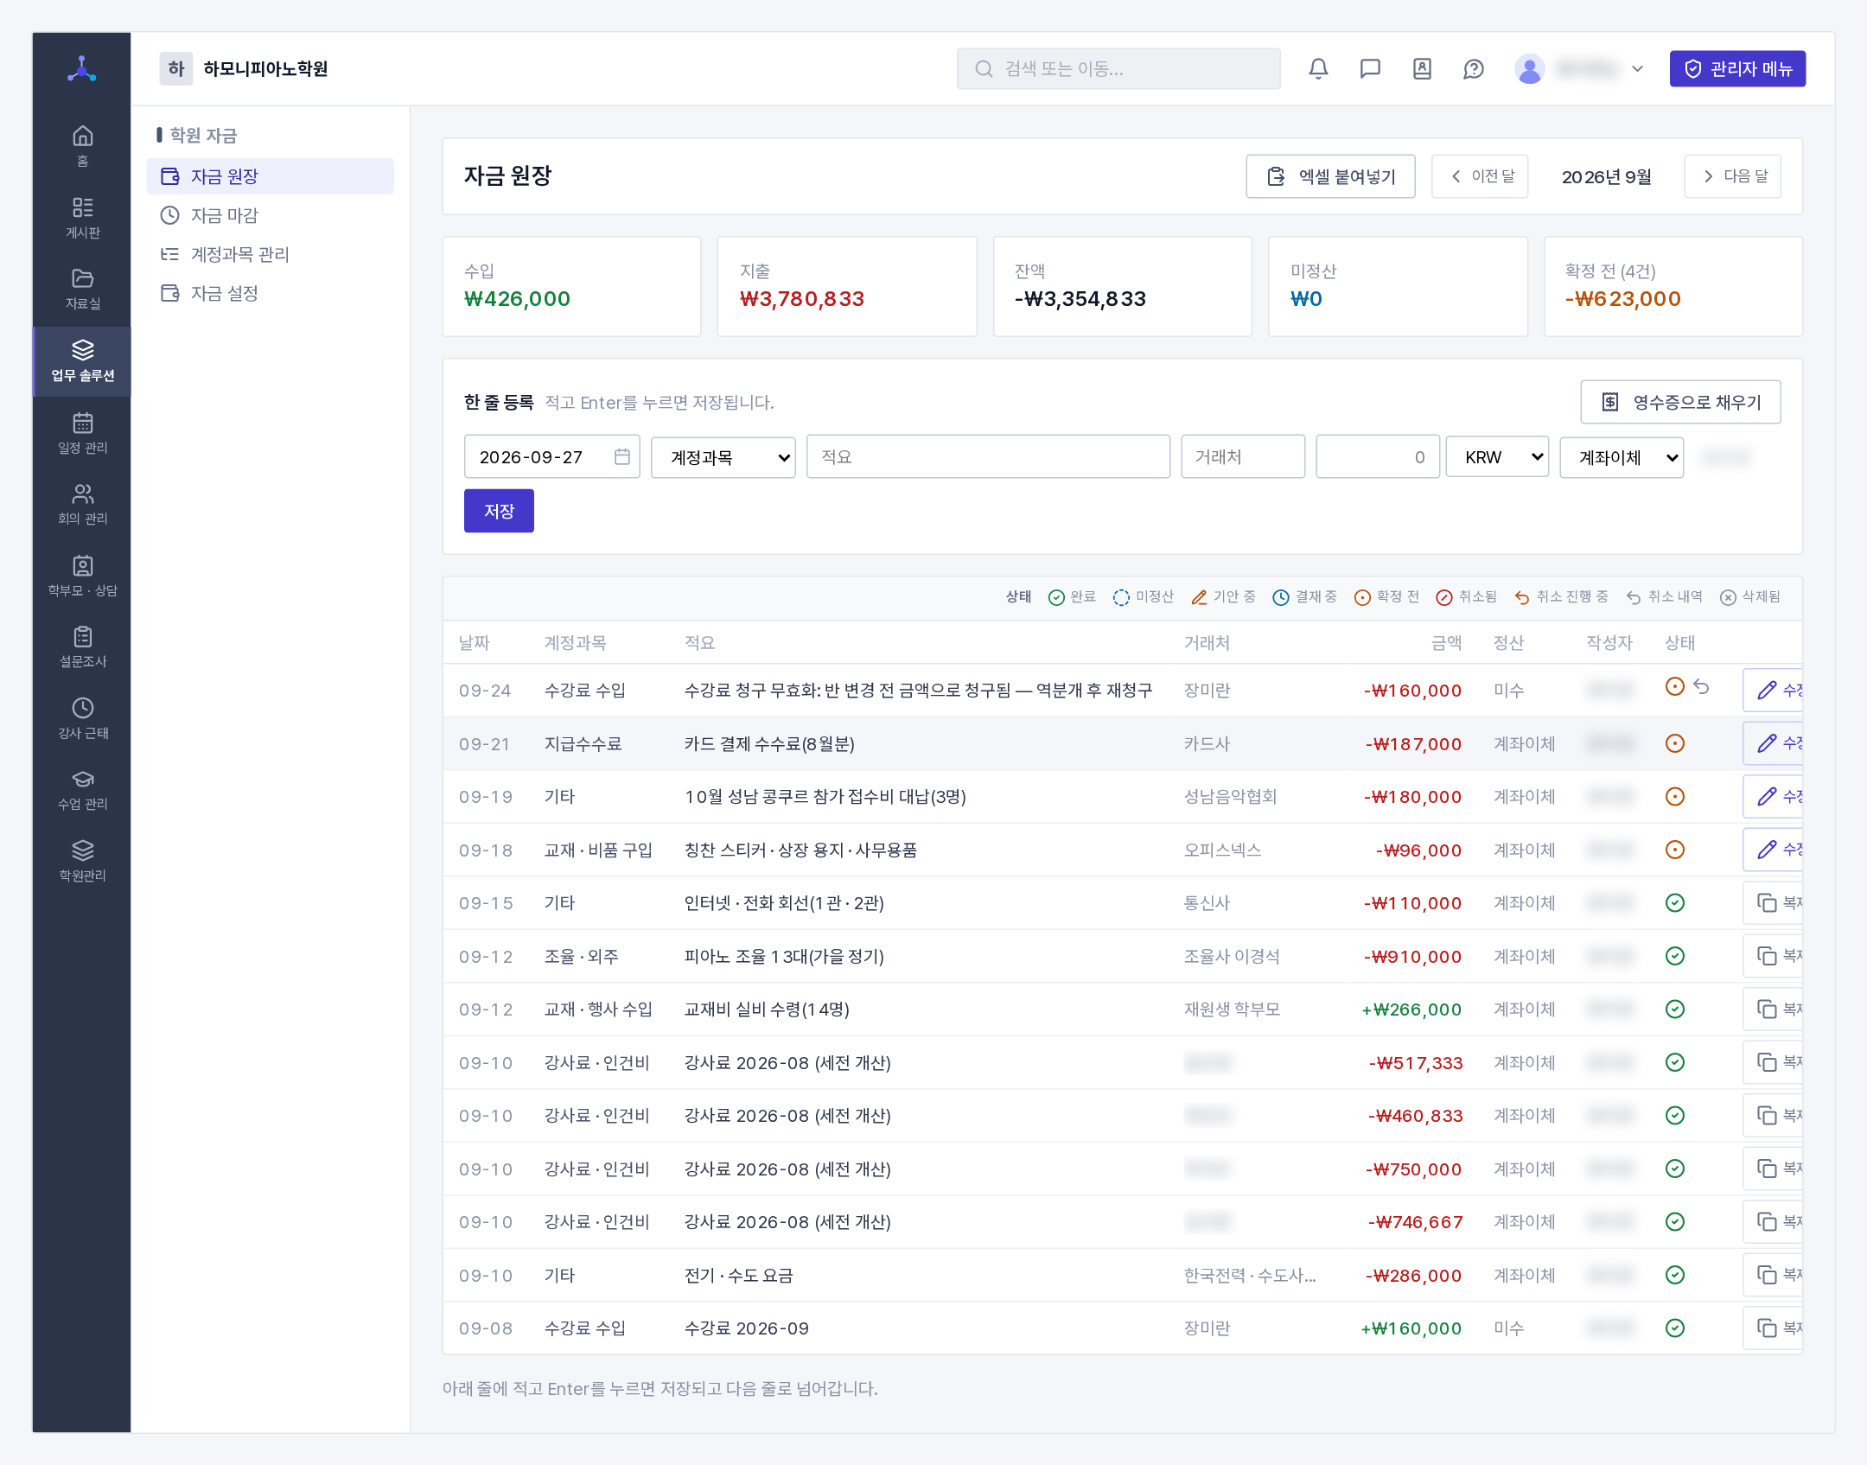1867x1465 pixels.
Task: Open the 계좌이체 payment method dropdown
Action: 1622,456
